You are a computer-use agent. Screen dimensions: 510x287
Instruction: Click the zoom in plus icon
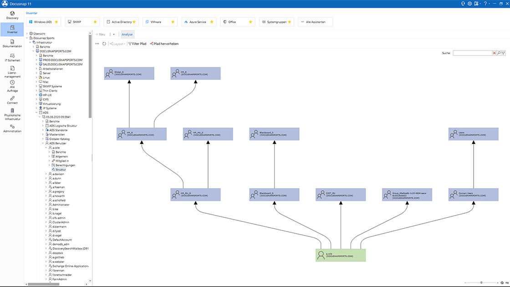pos(498,283)
